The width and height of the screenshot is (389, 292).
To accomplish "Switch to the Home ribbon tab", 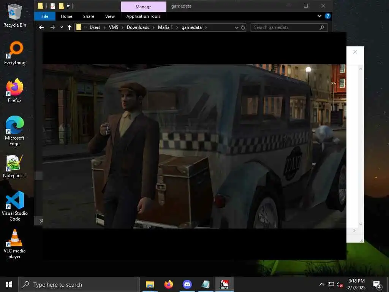I will [x=66, y=16].
